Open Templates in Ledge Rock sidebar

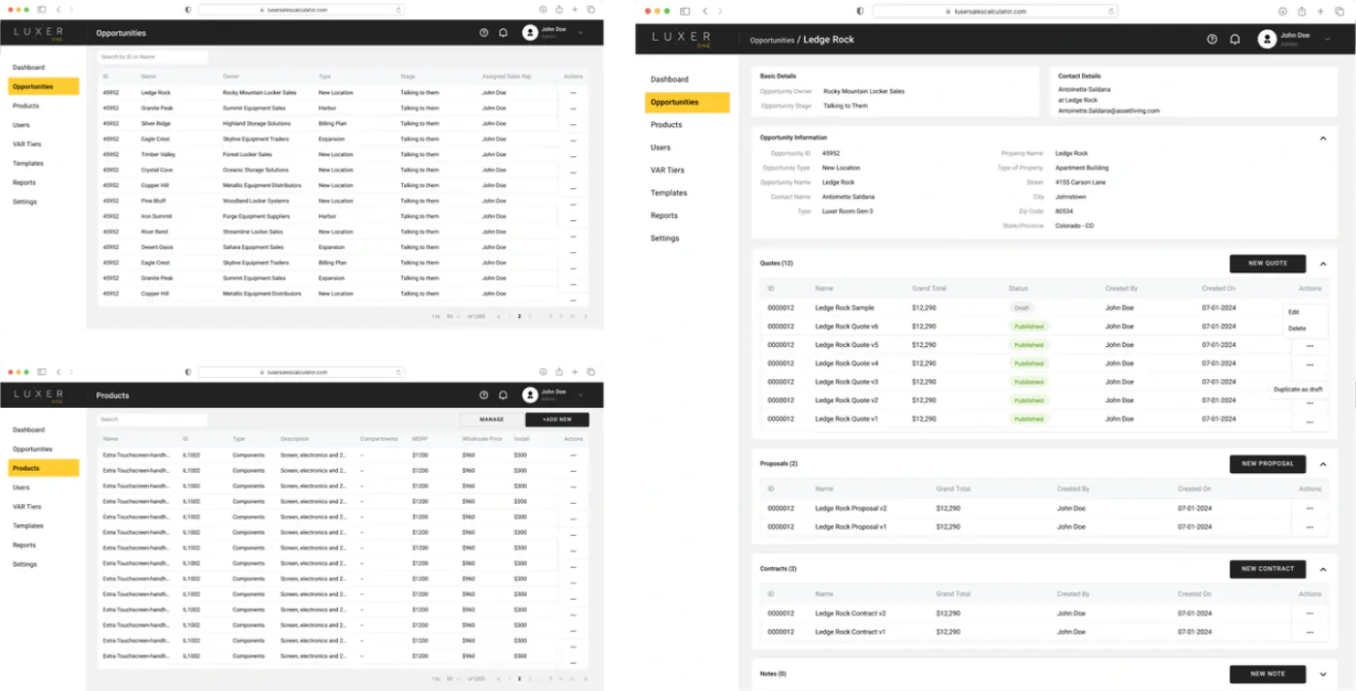pos(668,193)
